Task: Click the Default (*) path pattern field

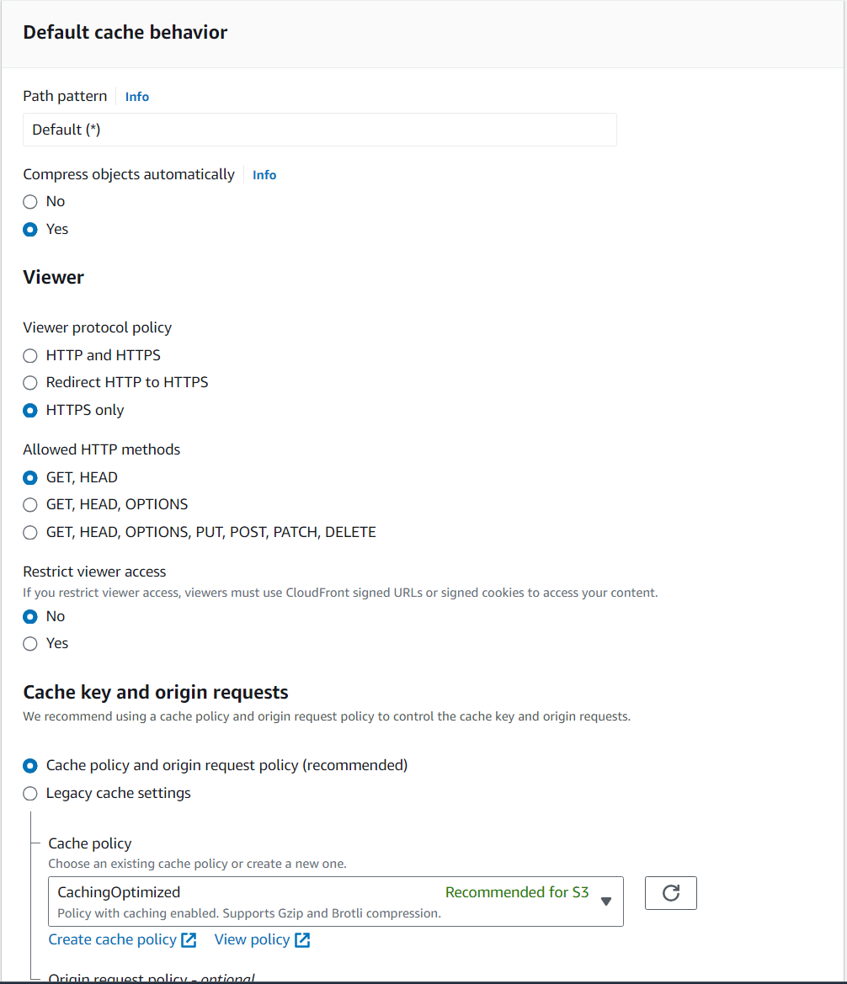Action: click(320, 130)
